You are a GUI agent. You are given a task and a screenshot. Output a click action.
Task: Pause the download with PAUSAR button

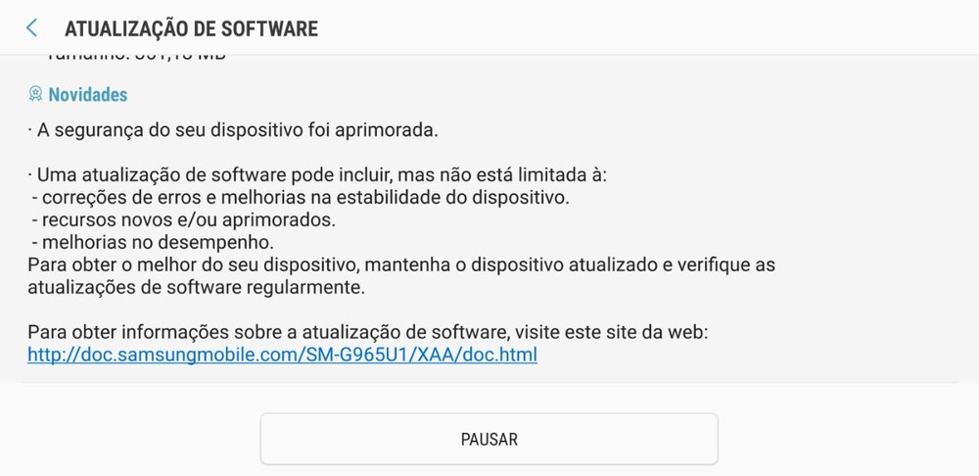pos(489,439)
